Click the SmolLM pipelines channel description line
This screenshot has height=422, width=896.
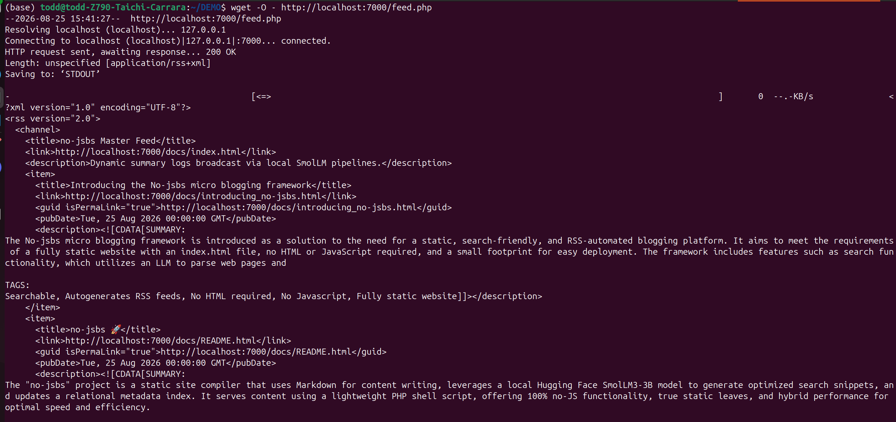click(x=239, y=163)
